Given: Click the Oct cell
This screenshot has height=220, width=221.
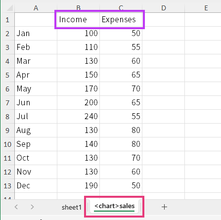Looking at the screenshot, I should coord(36,158).
